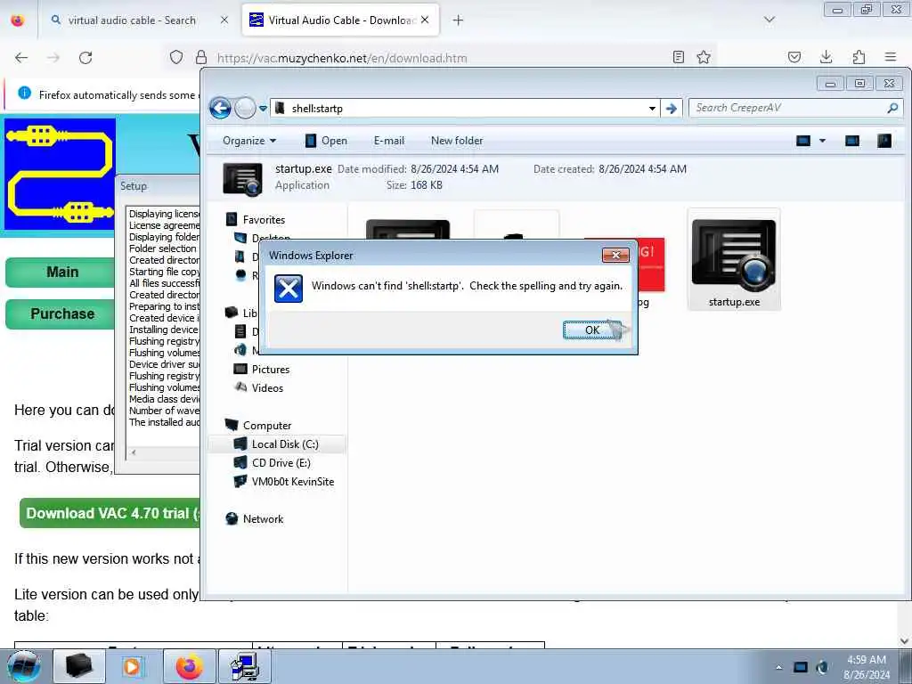Screen dimensions: 912x684
Task: Close the Virtual Audio Cable Download tab
Action: (425, 20)
